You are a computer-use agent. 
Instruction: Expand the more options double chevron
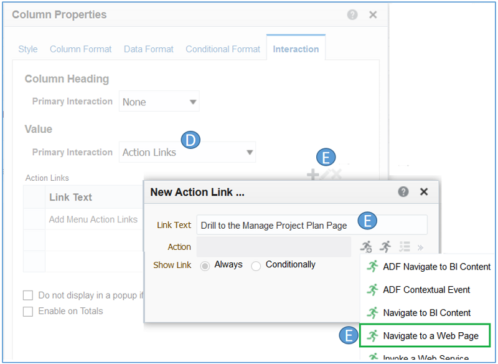click(x=420, y=247)
